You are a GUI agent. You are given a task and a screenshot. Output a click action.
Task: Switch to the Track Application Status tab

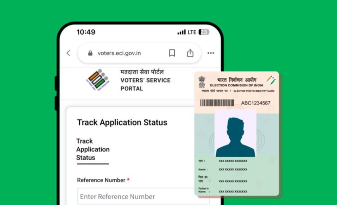pyautogui.click(x=93, y=149)
